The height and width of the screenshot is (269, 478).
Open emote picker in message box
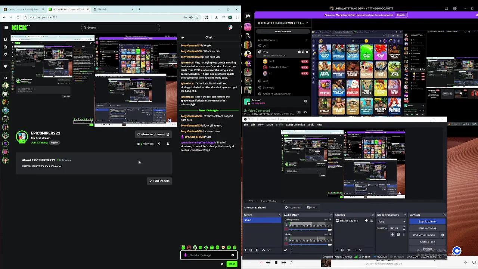pos(233,255)
